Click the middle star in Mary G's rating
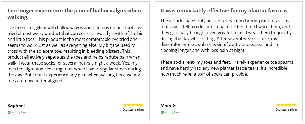The image size is (305, 124). coord(286,105)
